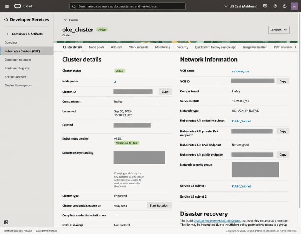Open the Security tab
The height and width of the screenshot is (234, 301).
tap(183, 47)
